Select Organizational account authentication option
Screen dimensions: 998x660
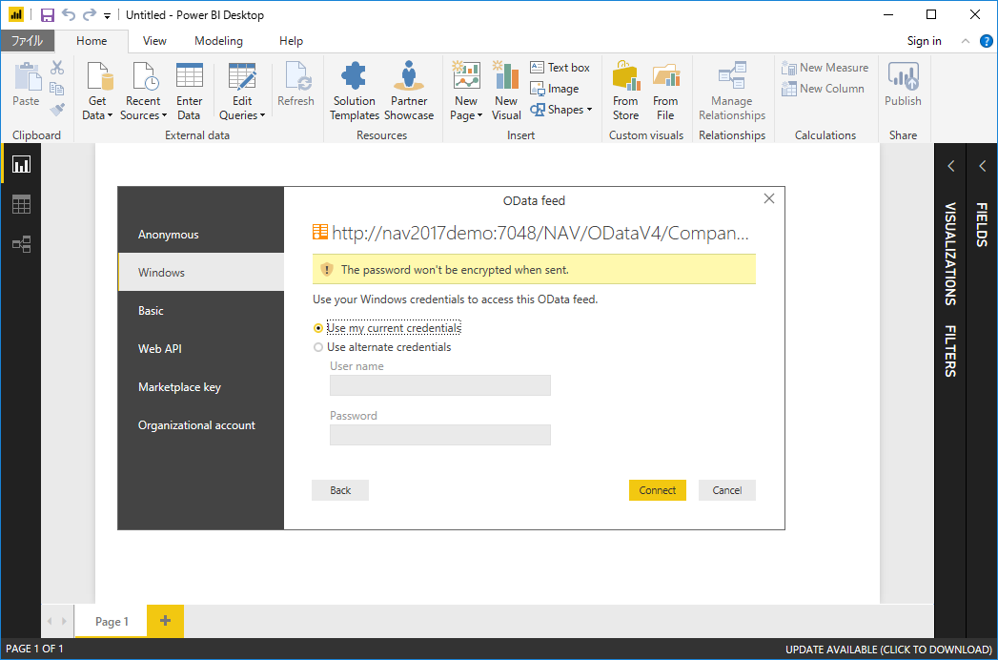coord(200,425)
